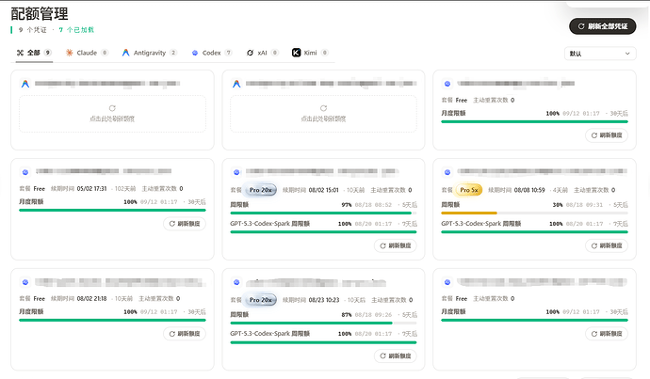Click the 9 个凭证 count text

coord(32,30)
